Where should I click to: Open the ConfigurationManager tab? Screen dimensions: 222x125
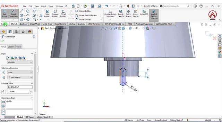click(x=17, y=32)
